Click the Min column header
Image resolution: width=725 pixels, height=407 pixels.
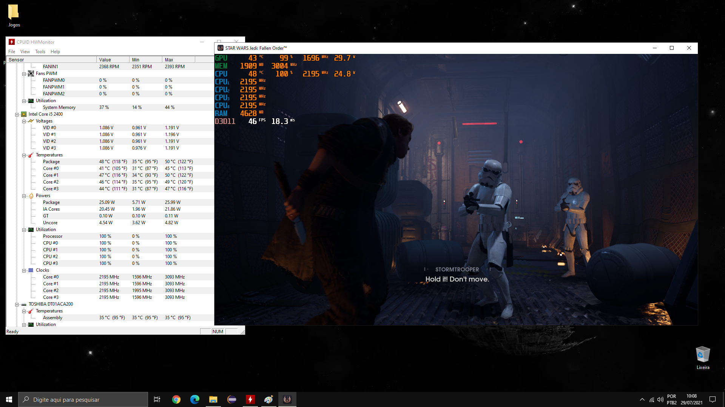[x=145, y=60]
